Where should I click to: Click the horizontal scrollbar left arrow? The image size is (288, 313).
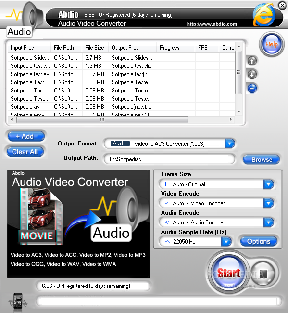coord(12,119)
